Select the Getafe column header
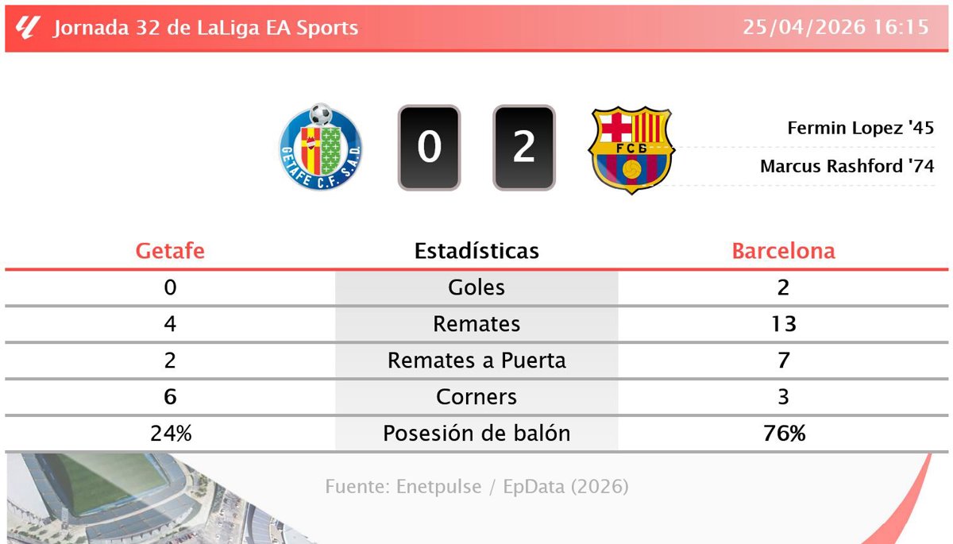 click(x=170, y=251)
